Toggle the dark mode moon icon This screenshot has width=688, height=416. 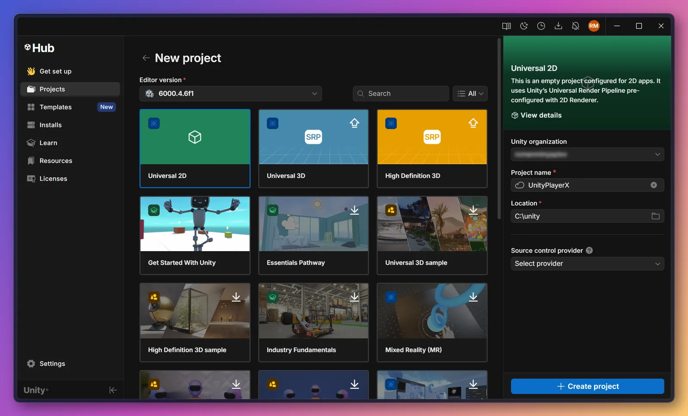tap(524, 26)
